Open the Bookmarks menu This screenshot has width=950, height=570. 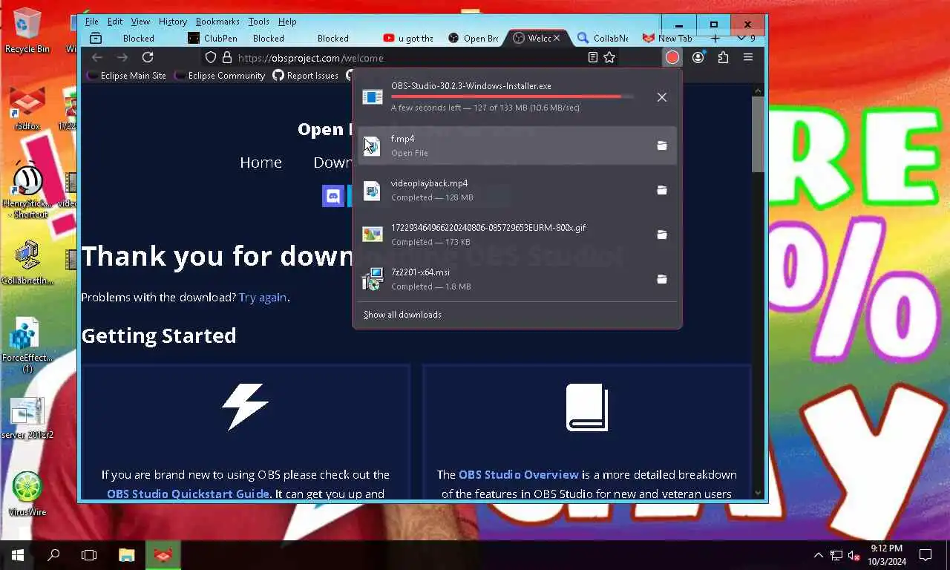tap(217, 22)
